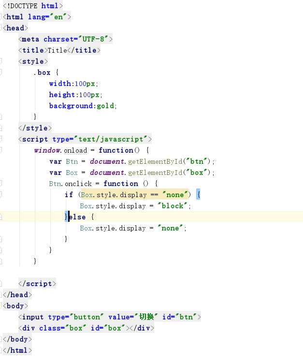
Task: Click id="btn" in the input tag
Action: click(180, 317)
